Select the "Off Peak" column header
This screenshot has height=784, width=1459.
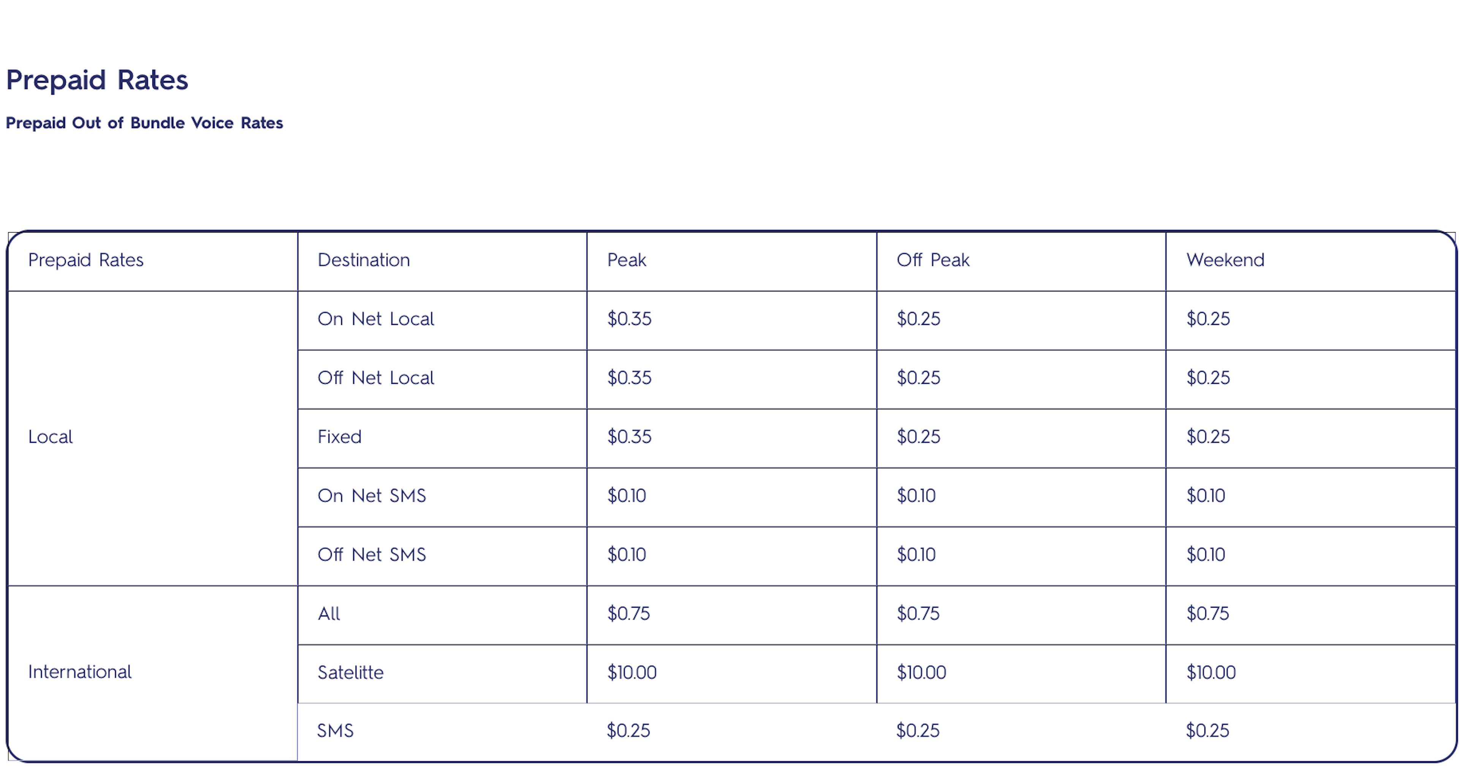[933, 260]
